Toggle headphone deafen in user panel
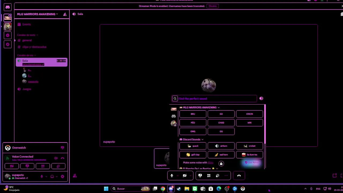This screenshot has height=193, width=343. 52,176
